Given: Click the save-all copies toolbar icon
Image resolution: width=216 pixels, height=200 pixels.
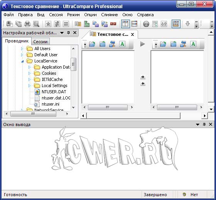Looking at the screenshot, I should (19, 24).
